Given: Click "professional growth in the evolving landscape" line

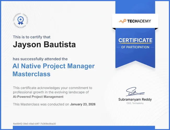Looking at the screenshot, I should pyautogui.click(x=51, y=92).
